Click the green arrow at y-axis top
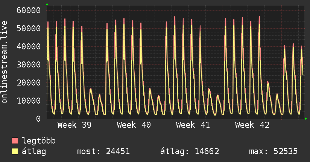 point(47,4)
